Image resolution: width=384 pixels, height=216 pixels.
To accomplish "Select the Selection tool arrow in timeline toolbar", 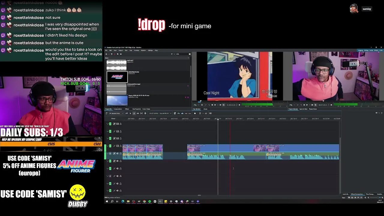I will 130,113.
